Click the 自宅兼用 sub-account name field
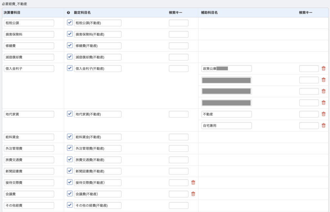The height and width of the screenshot is (212, 330). click(x=226, y=126)
